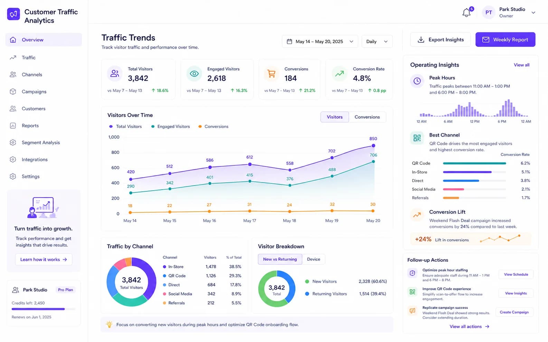Screen dimensions: 548x342
Task: Click the +24% lift sparkline chart
Action: pyautogui.click(x=500, y=238)
